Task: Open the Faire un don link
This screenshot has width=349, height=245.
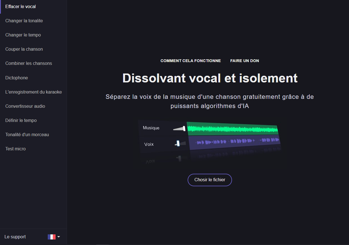Action: pyautogui.click(x=245, y=61)
